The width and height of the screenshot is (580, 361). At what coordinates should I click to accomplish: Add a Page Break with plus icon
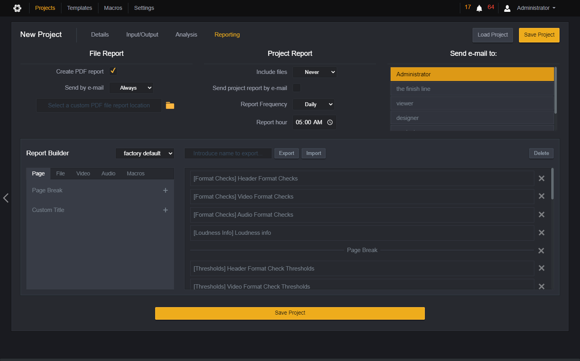[165, 190]
